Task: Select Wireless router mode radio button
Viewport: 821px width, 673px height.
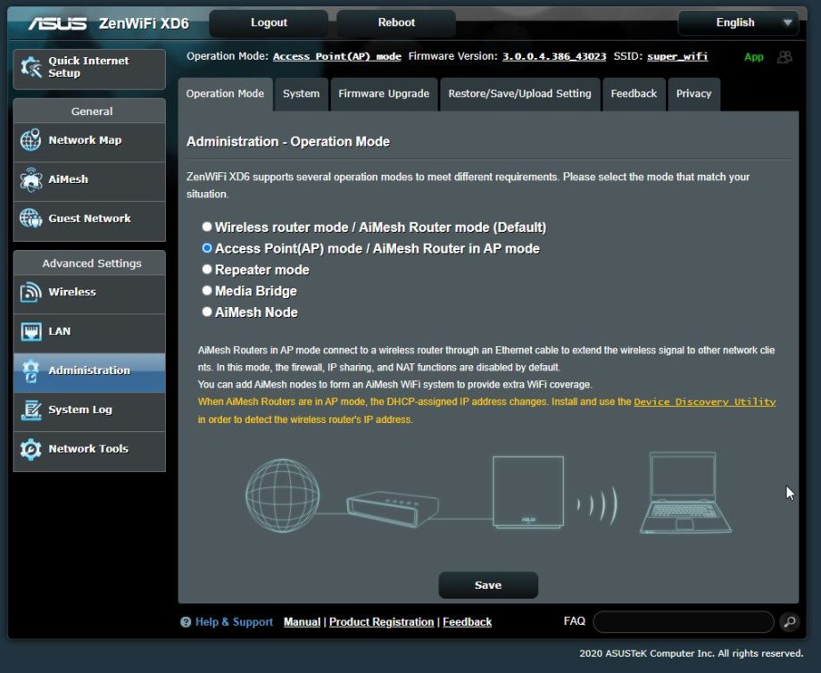Action: pyautogui.click(x=207, y=228)
